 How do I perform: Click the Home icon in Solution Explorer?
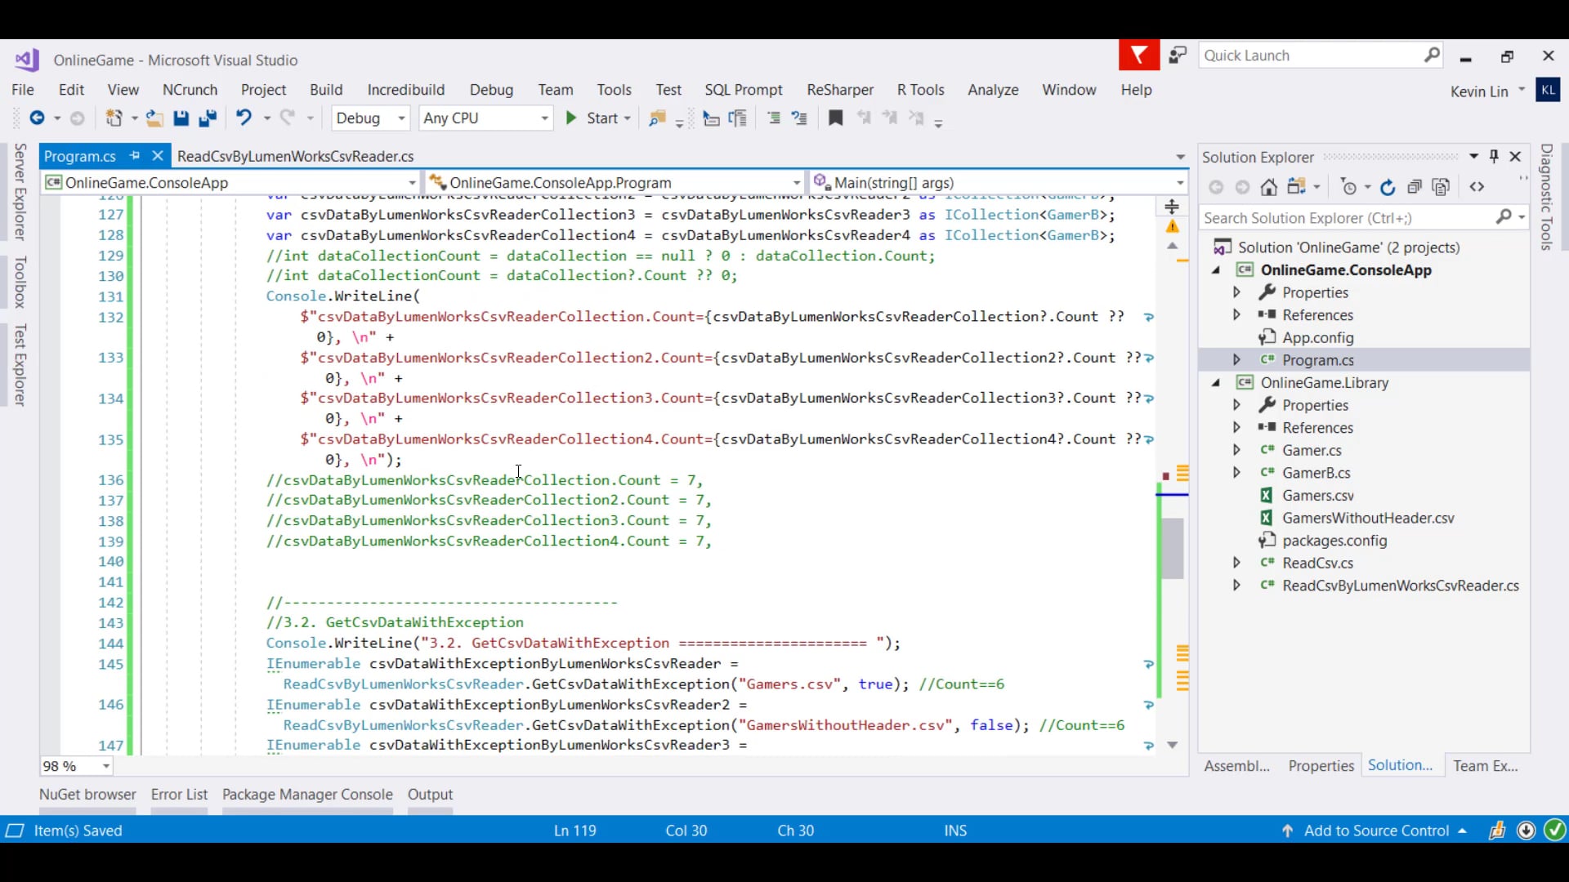tap(1268, 187)
